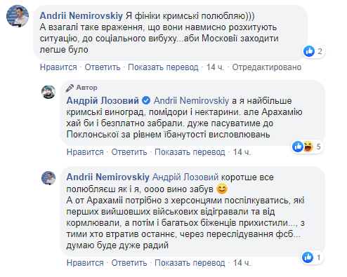The height and width of the screenshot is (277, 347).
Task: Show translation of the first comment
Action: (x=163, y=67)
